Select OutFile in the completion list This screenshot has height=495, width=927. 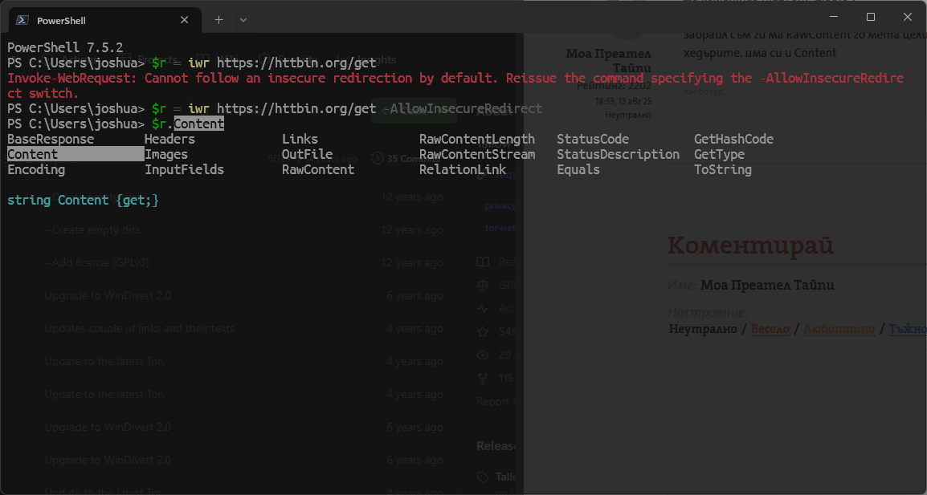307,155
